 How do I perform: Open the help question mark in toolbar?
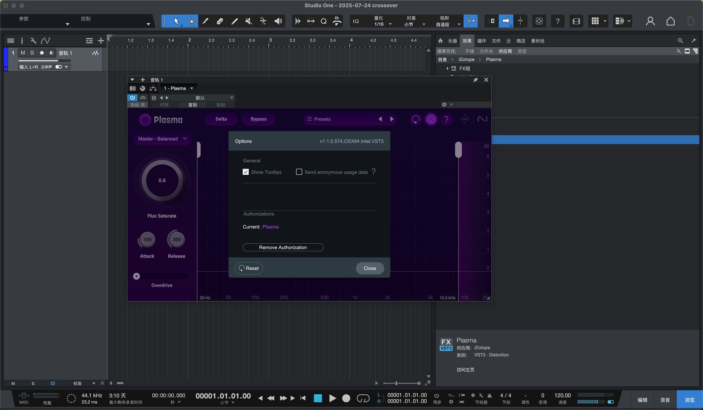(558, 21)
